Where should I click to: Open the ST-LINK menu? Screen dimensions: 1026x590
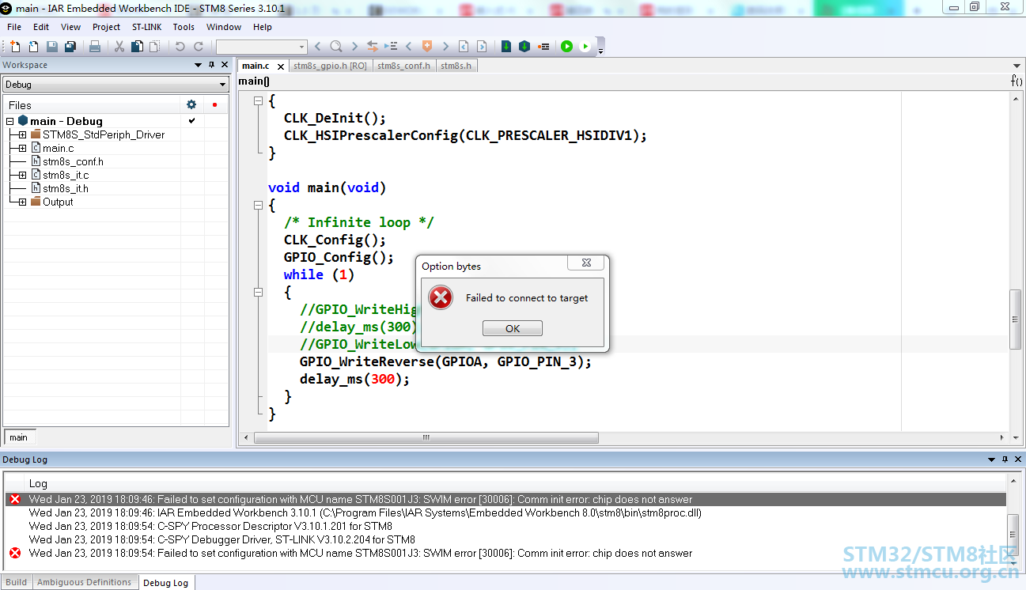pos(146,27)
